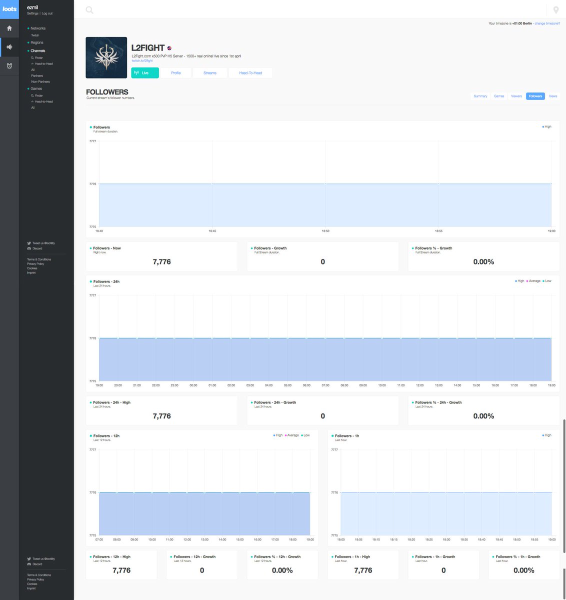
Task: Click the Followers - Now value 7,776
Action: click(161, 262)
